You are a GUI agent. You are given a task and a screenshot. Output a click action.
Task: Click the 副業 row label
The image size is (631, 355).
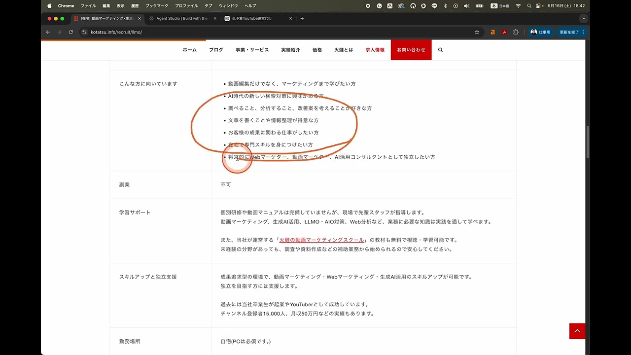[x=125, y=185]
